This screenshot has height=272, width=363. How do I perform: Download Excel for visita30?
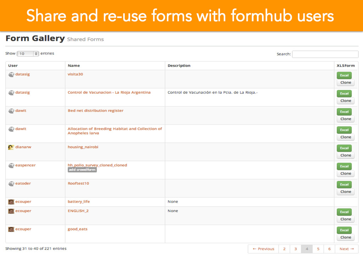click(344, 75)
